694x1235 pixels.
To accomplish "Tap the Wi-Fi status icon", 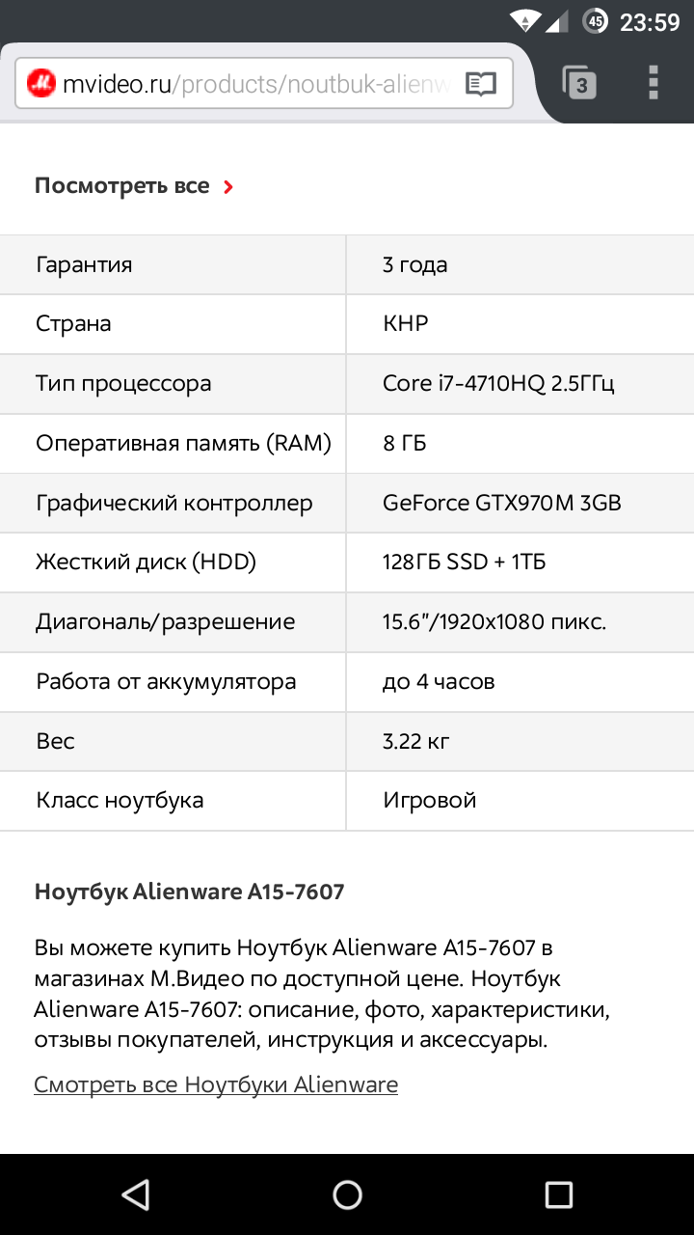I will tap(525, 21).
